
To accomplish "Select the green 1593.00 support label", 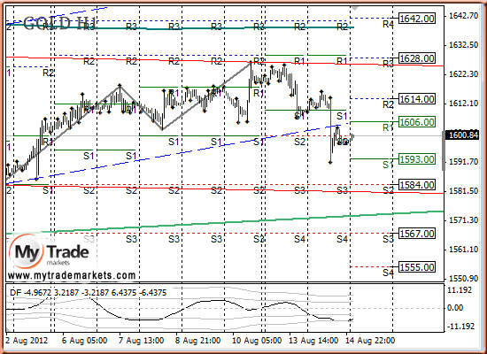I will click(x=417, y=159).
